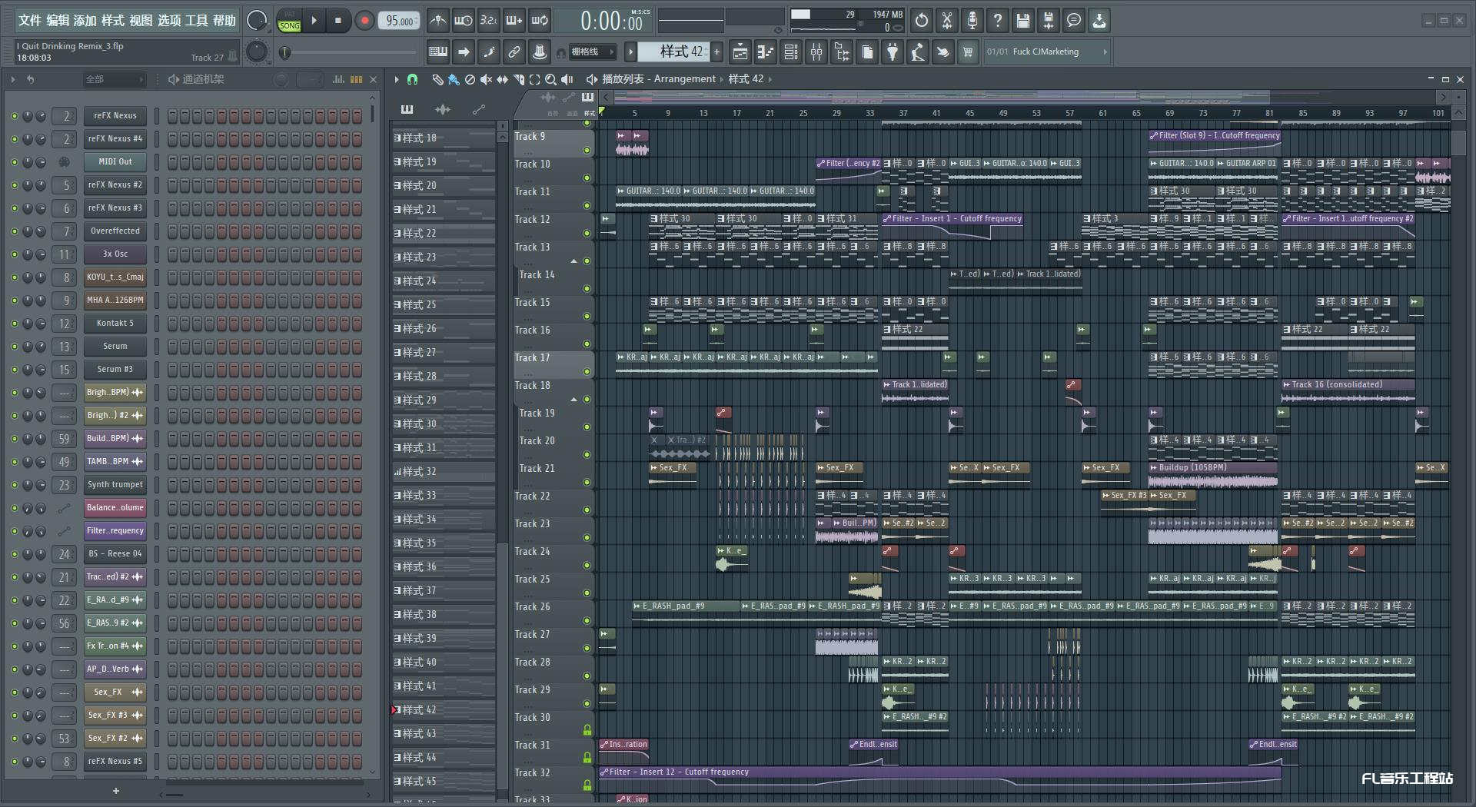The image size is (1476, 807).
Task: Open channel rack options menu arrow
Action: (x=12, y=79)
